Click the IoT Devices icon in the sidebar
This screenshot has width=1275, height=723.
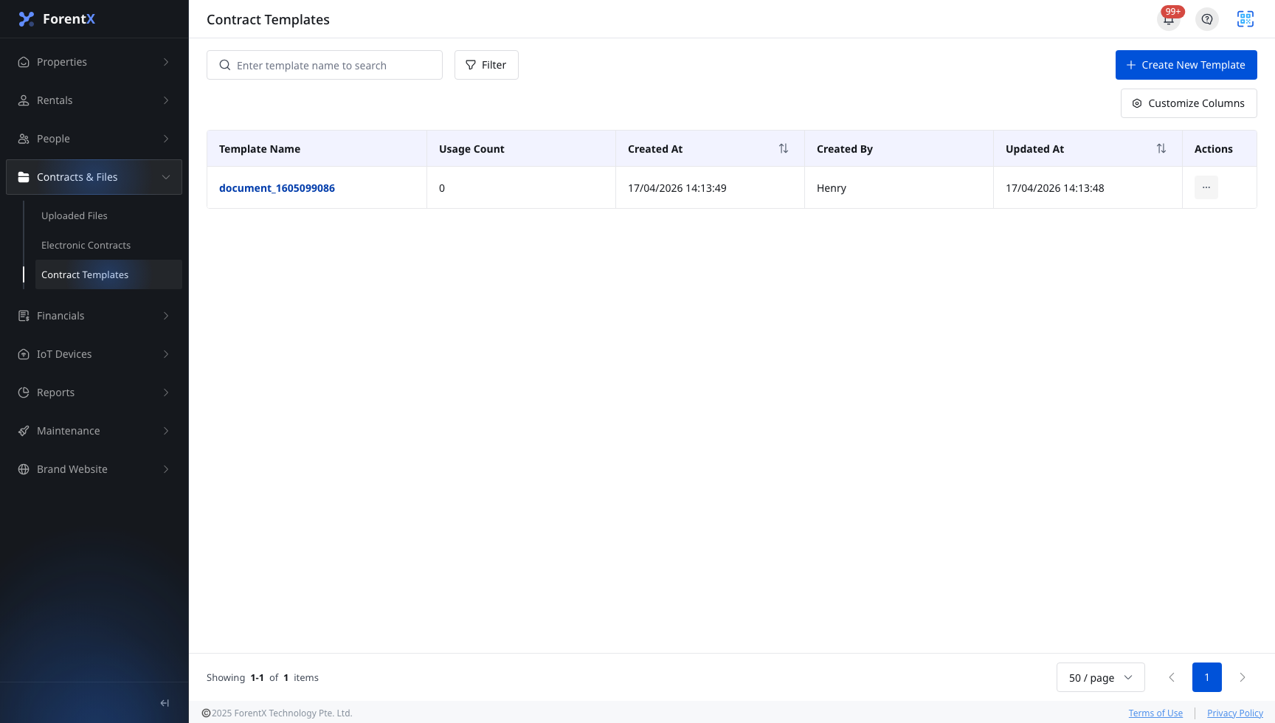click(24, 354)
